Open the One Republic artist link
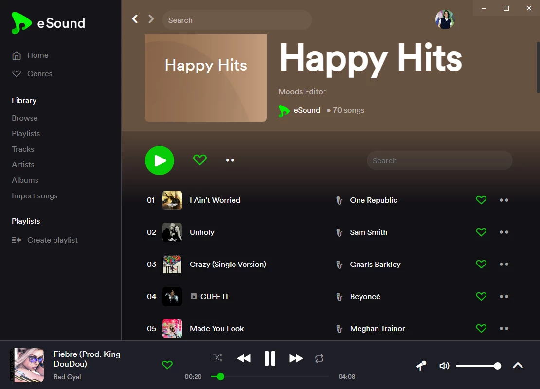540x389 pixels. (374, 200)
